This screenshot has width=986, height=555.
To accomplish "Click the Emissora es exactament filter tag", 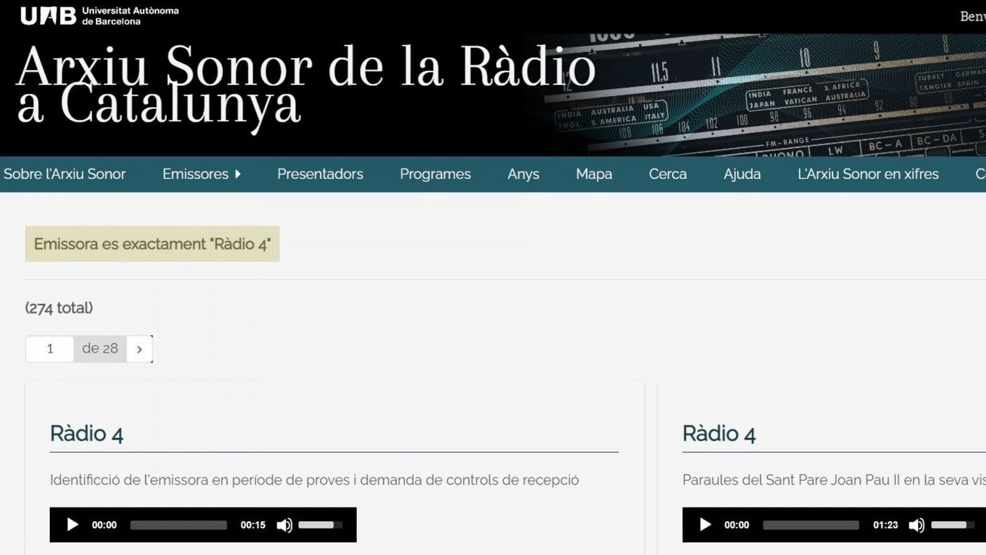I will 152,244.
